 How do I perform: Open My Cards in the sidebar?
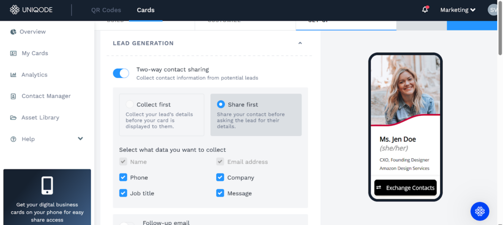pos(35,53)
